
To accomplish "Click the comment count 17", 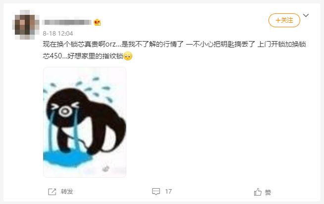I will (168, 192).
